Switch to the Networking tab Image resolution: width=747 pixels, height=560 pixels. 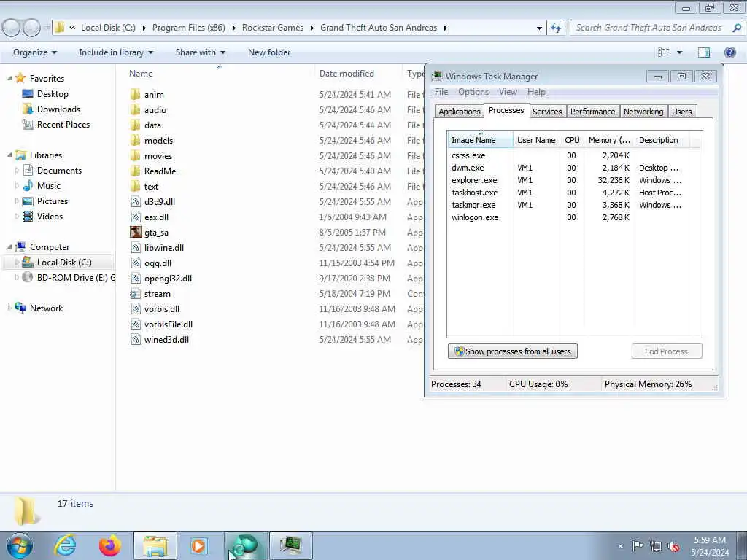643,112
